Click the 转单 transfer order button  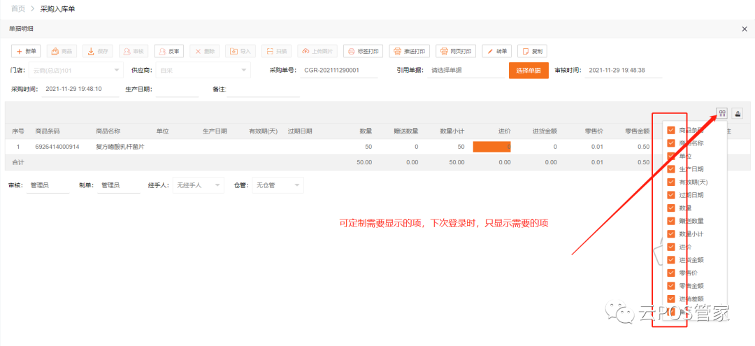(x=496, y=51)
